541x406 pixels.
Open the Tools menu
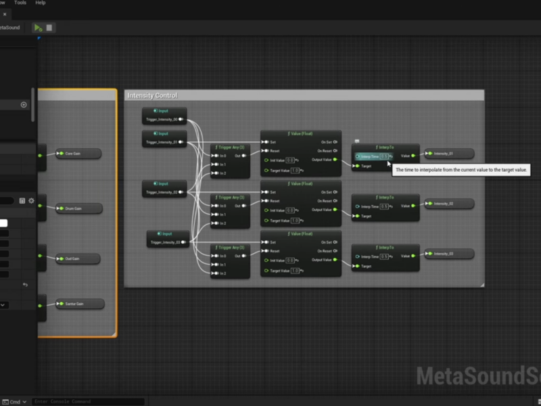[20, 3]
